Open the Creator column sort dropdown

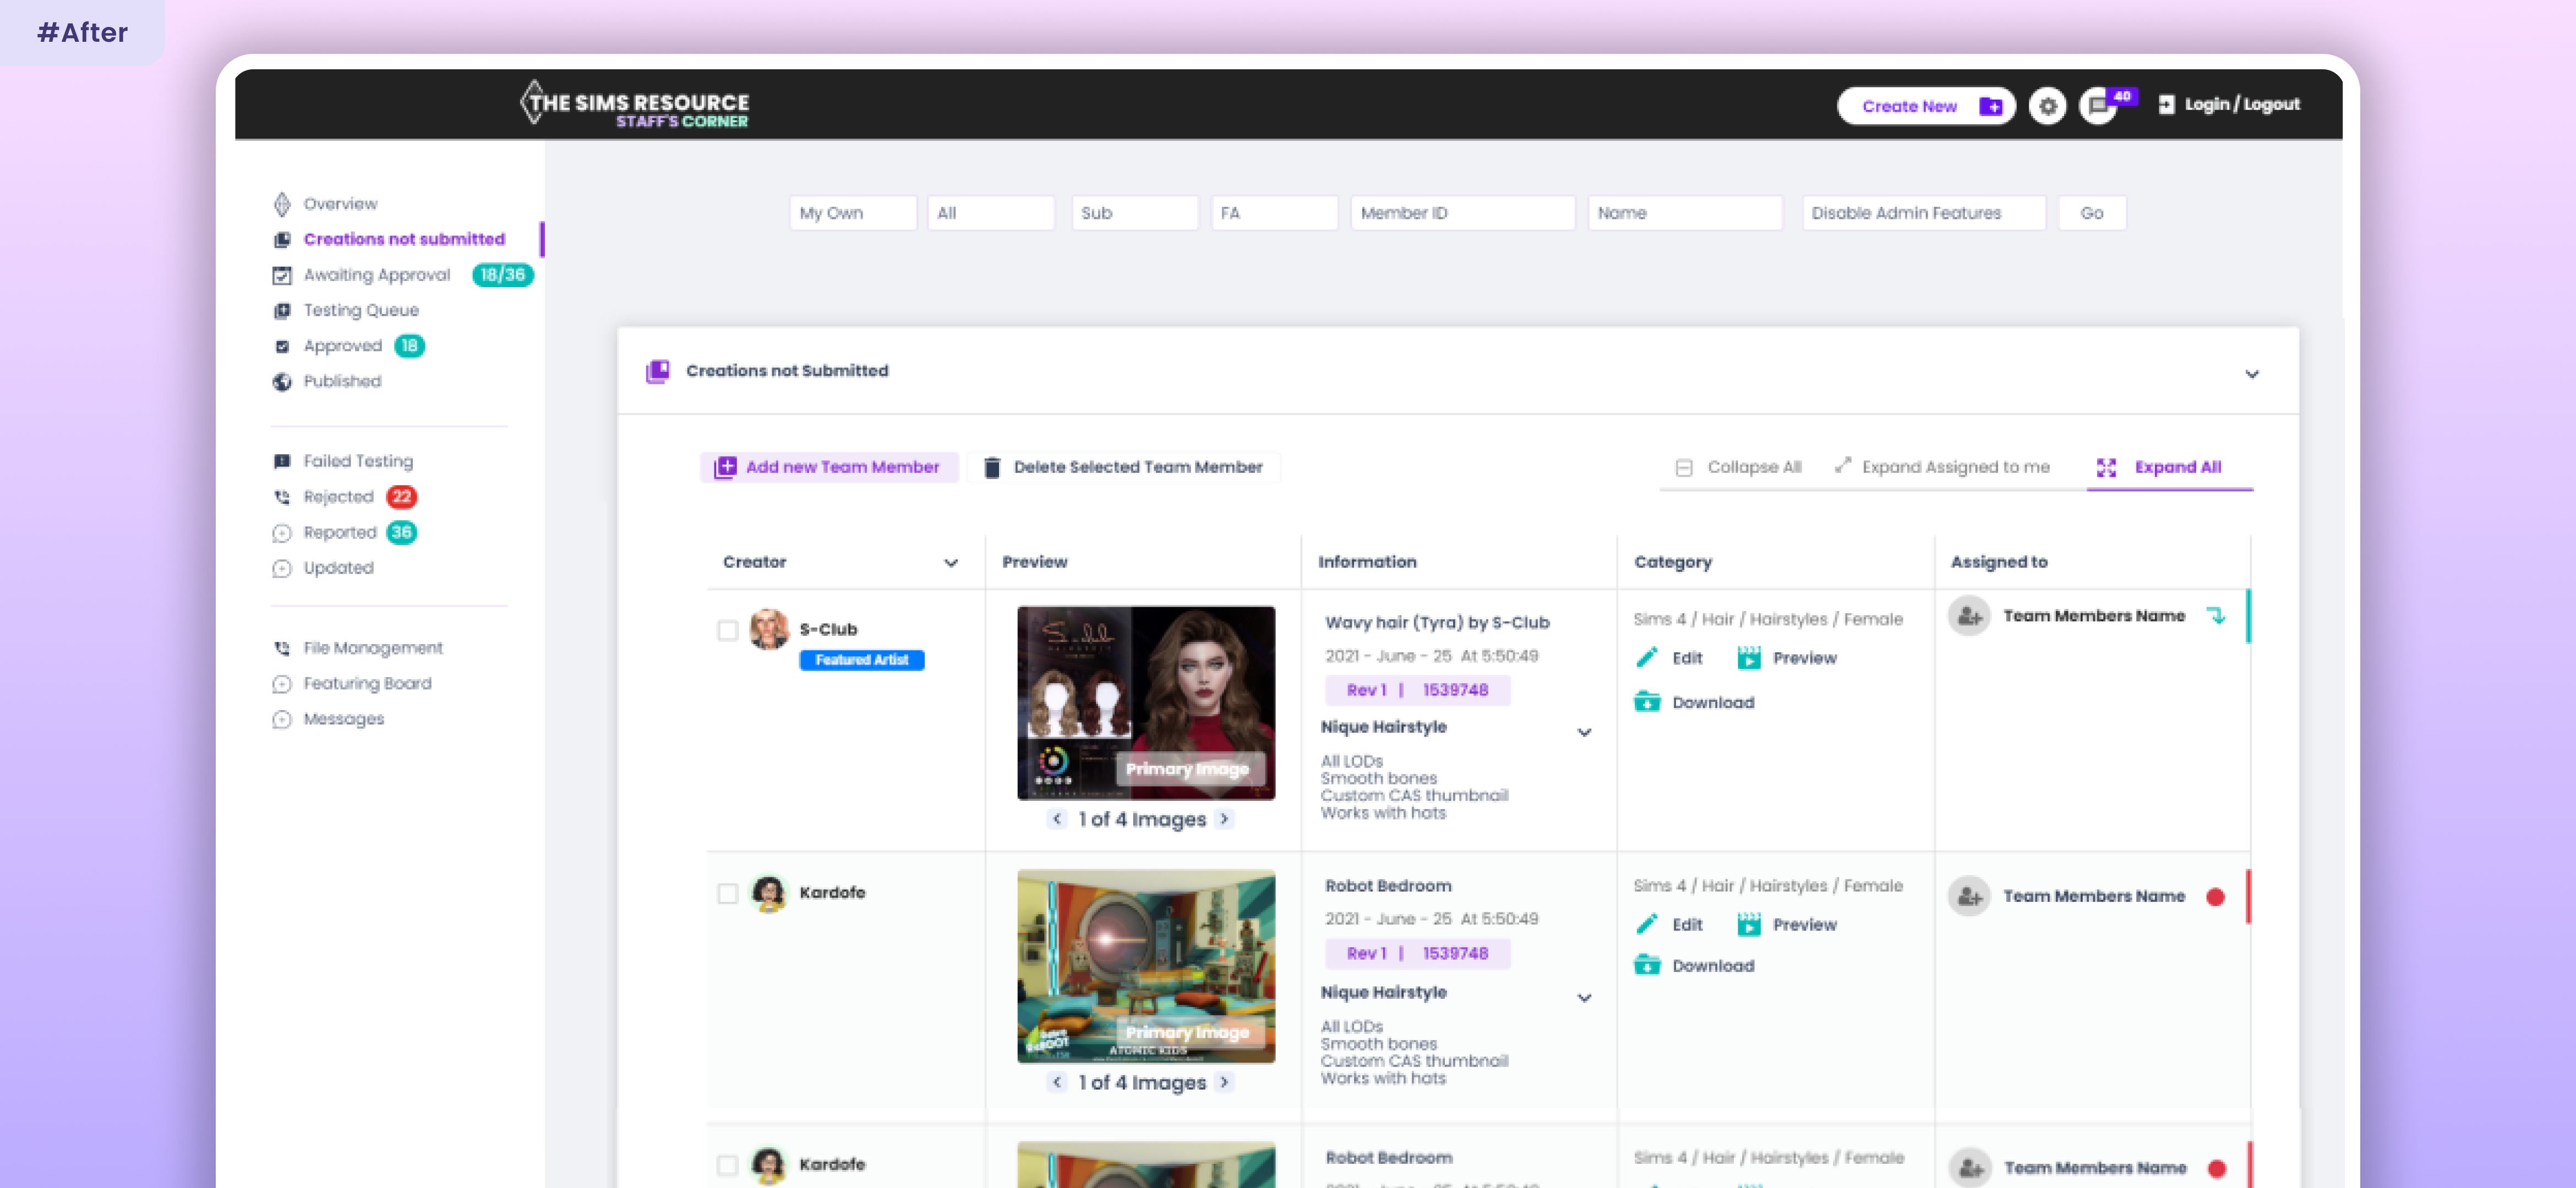950,563
